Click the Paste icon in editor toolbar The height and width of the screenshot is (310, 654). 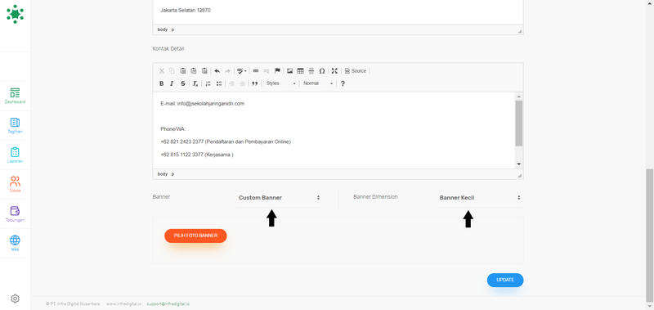[x=182, y=71]
